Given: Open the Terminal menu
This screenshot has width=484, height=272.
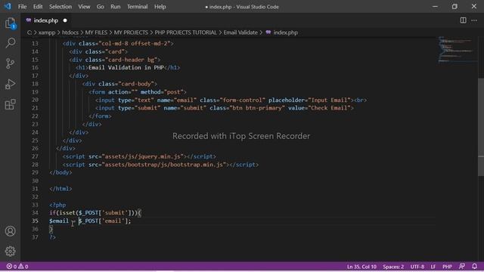Looking at the screenshot, I should tap(138, 7).
